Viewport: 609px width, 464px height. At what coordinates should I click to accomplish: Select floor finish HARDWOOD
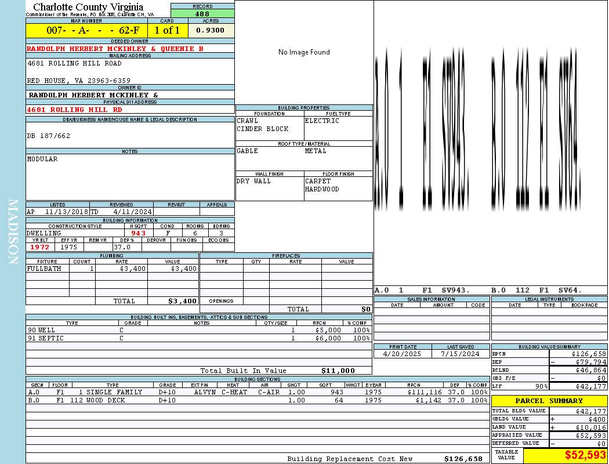click(x=322, y=189)
